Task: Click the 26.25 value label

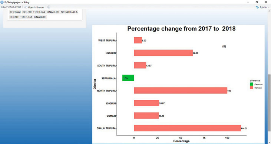Action: click(161, 116)
